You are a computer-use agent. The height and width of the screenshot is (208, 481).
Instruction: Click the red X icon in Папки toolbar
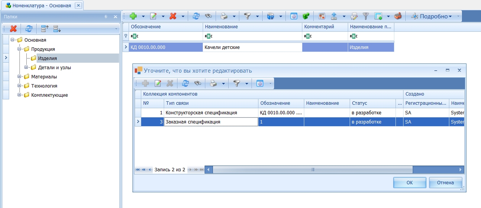[13, 28]
